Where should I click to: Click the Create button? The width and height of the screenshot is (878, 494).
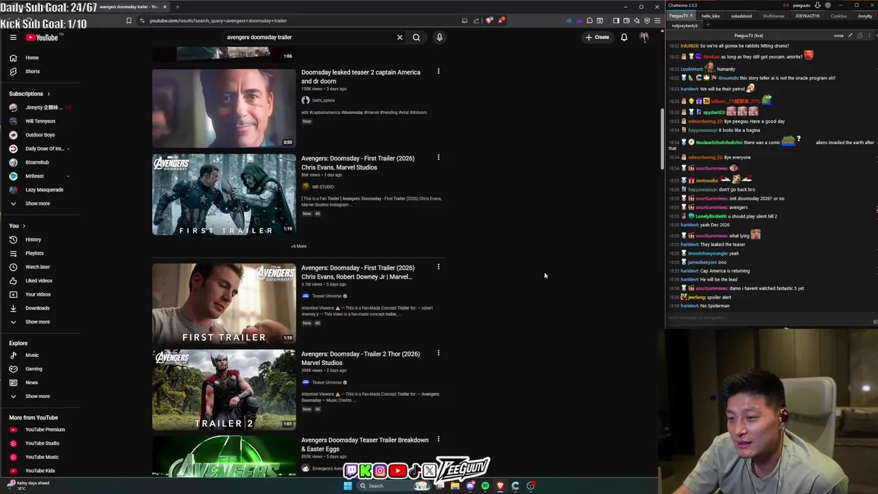[597, 37]
